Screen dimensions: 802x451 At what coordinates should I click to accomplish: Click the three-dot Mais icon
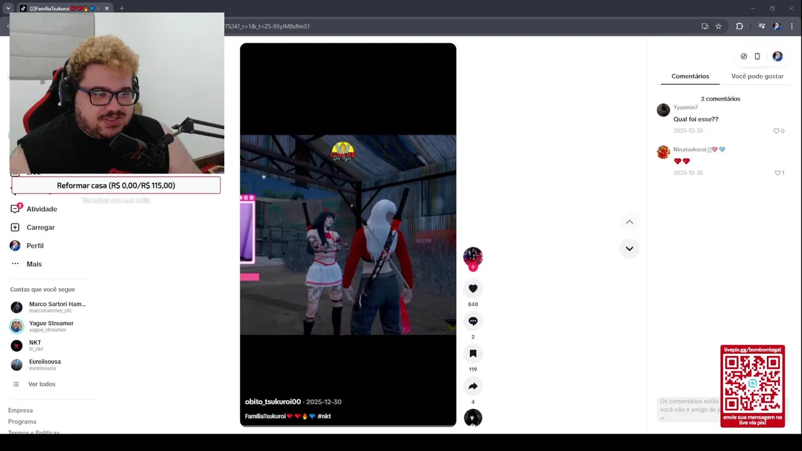(x=15, y=264)
